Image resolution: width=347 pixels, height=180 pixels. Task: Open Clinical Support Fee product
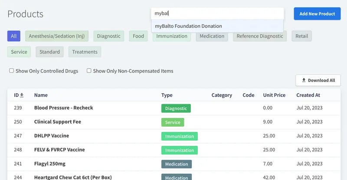58,122
